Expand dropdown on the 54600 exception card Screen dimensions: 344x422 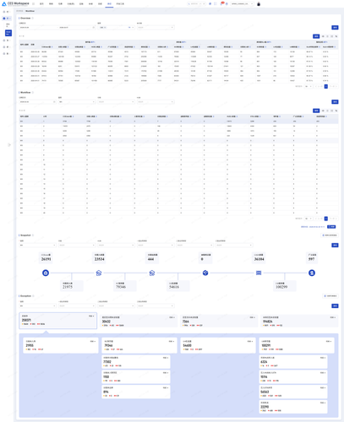pos(250,341)
